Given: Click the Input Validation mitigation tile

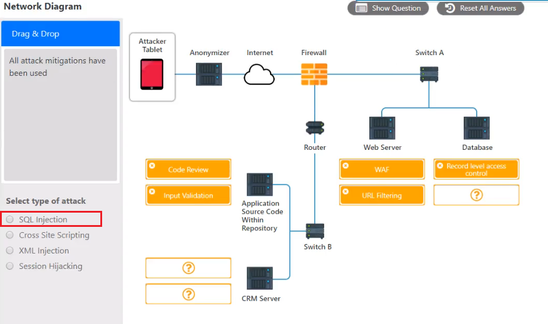Looking at the screenshot, I should pyautogui.click(x=188, y=195).
